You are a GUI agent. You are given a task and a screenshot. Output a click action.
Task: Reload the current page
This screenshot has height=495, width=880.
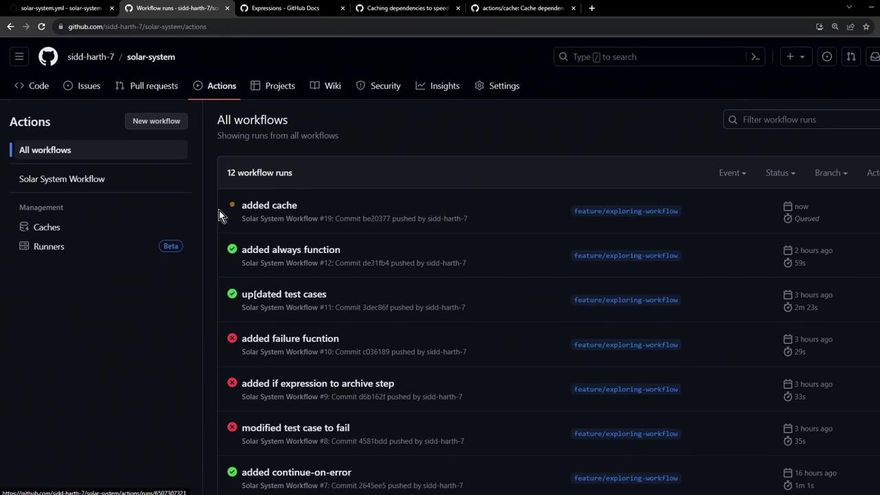click(x=41, y=27)
